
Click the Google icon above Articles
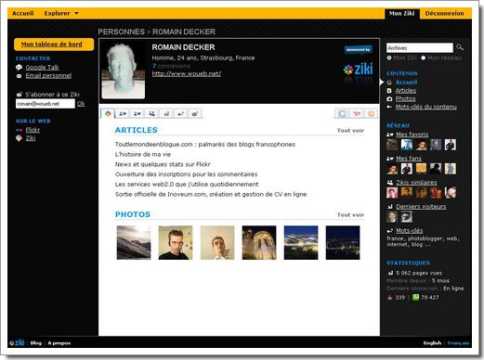point(342,114)
